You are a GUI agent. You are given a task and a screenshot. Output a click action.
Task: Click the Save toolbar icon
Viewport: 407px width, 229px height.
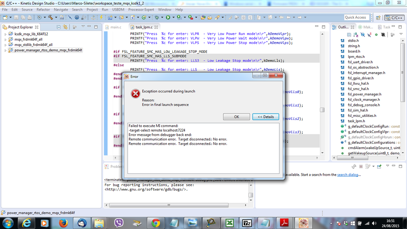[16, 18]
